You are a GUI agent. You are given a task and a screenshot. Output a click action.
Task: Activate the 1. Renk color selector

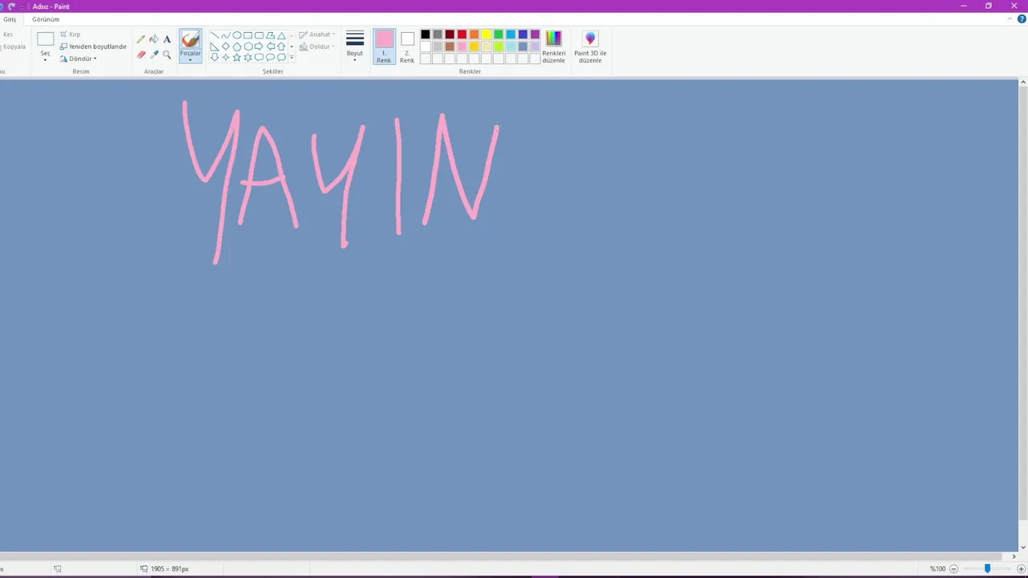coord(384,47)
